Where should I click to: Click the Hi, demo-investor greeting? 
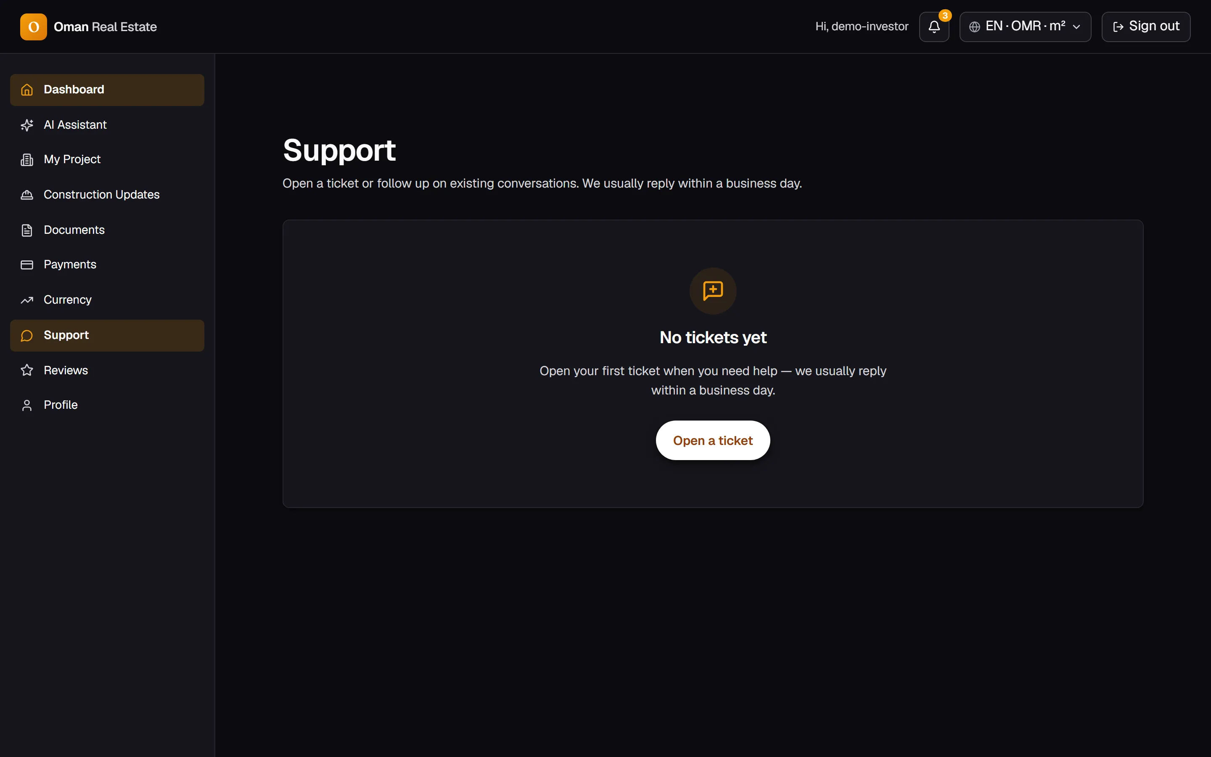tap(862, 26)
